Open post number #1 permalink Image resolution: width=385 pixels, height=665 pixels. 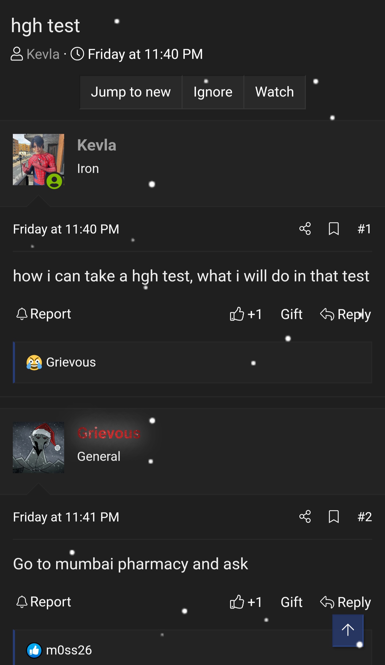pos(364,229)
